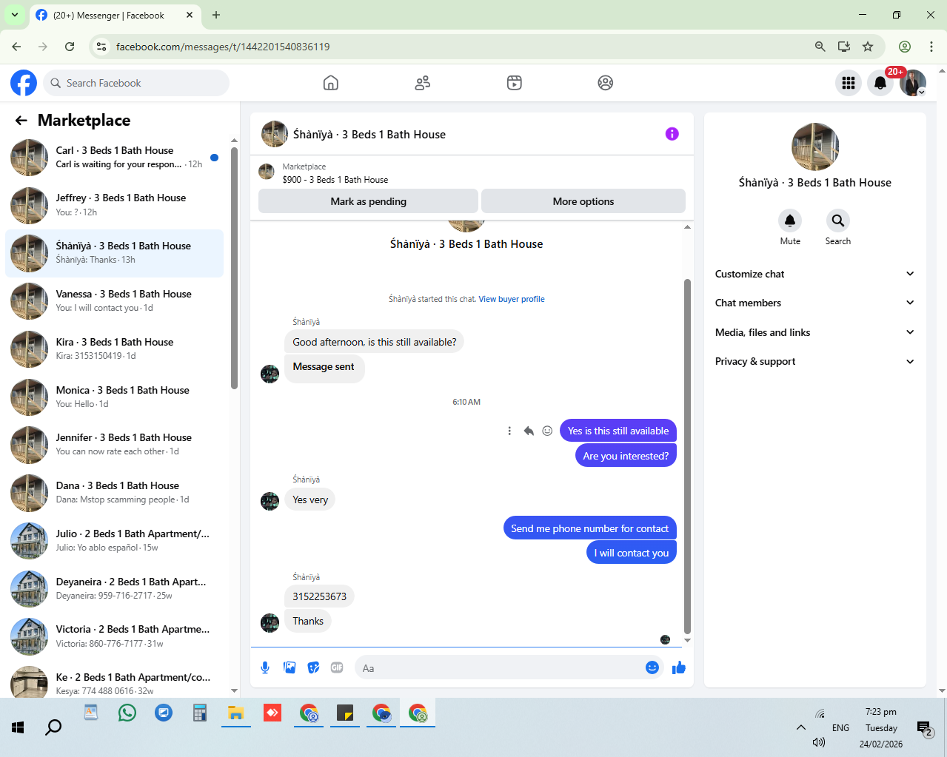Reload the page
947x757 pixels.
pos(70,47)
